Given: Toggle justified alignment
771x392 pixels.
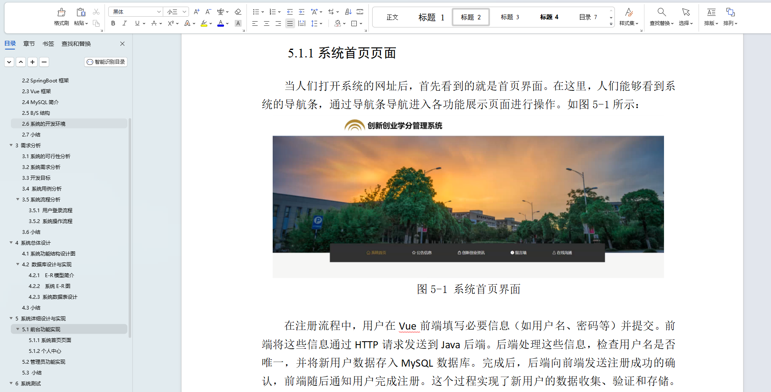Looking at the screenshot, I should click(x=290, y=23).
